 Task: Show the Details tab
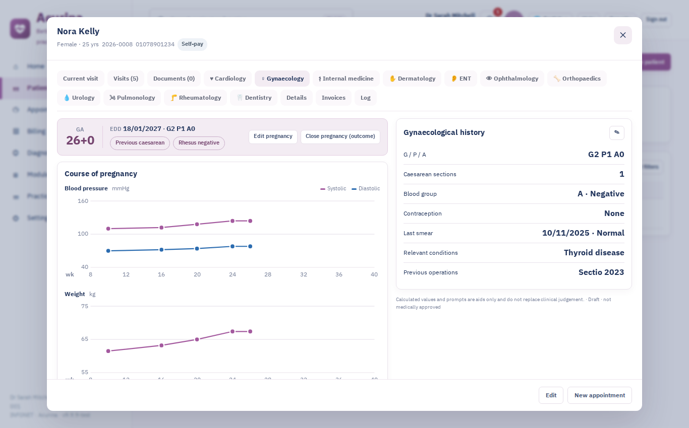pyautogui.click(x=297, y=98)
